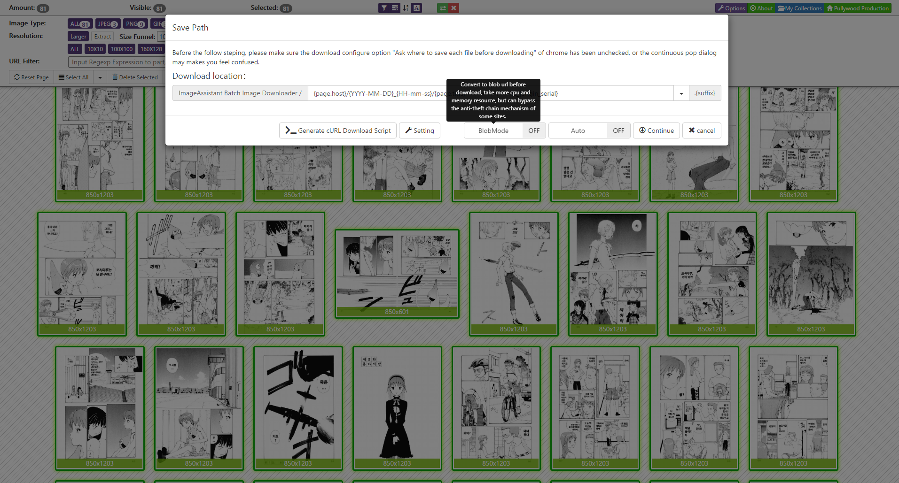Filter image type to PNG
Image resolution: width=899 pixels, height=483 pixels.
pyautogui.click(x=135, y=23)
